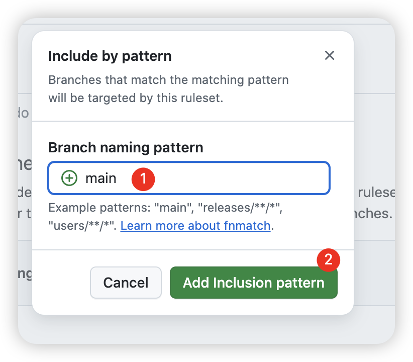Image resolution: width=413 pixels, height=362 pixels.
Task: Close the Include by pattern dialog
Action: [329, 55]
